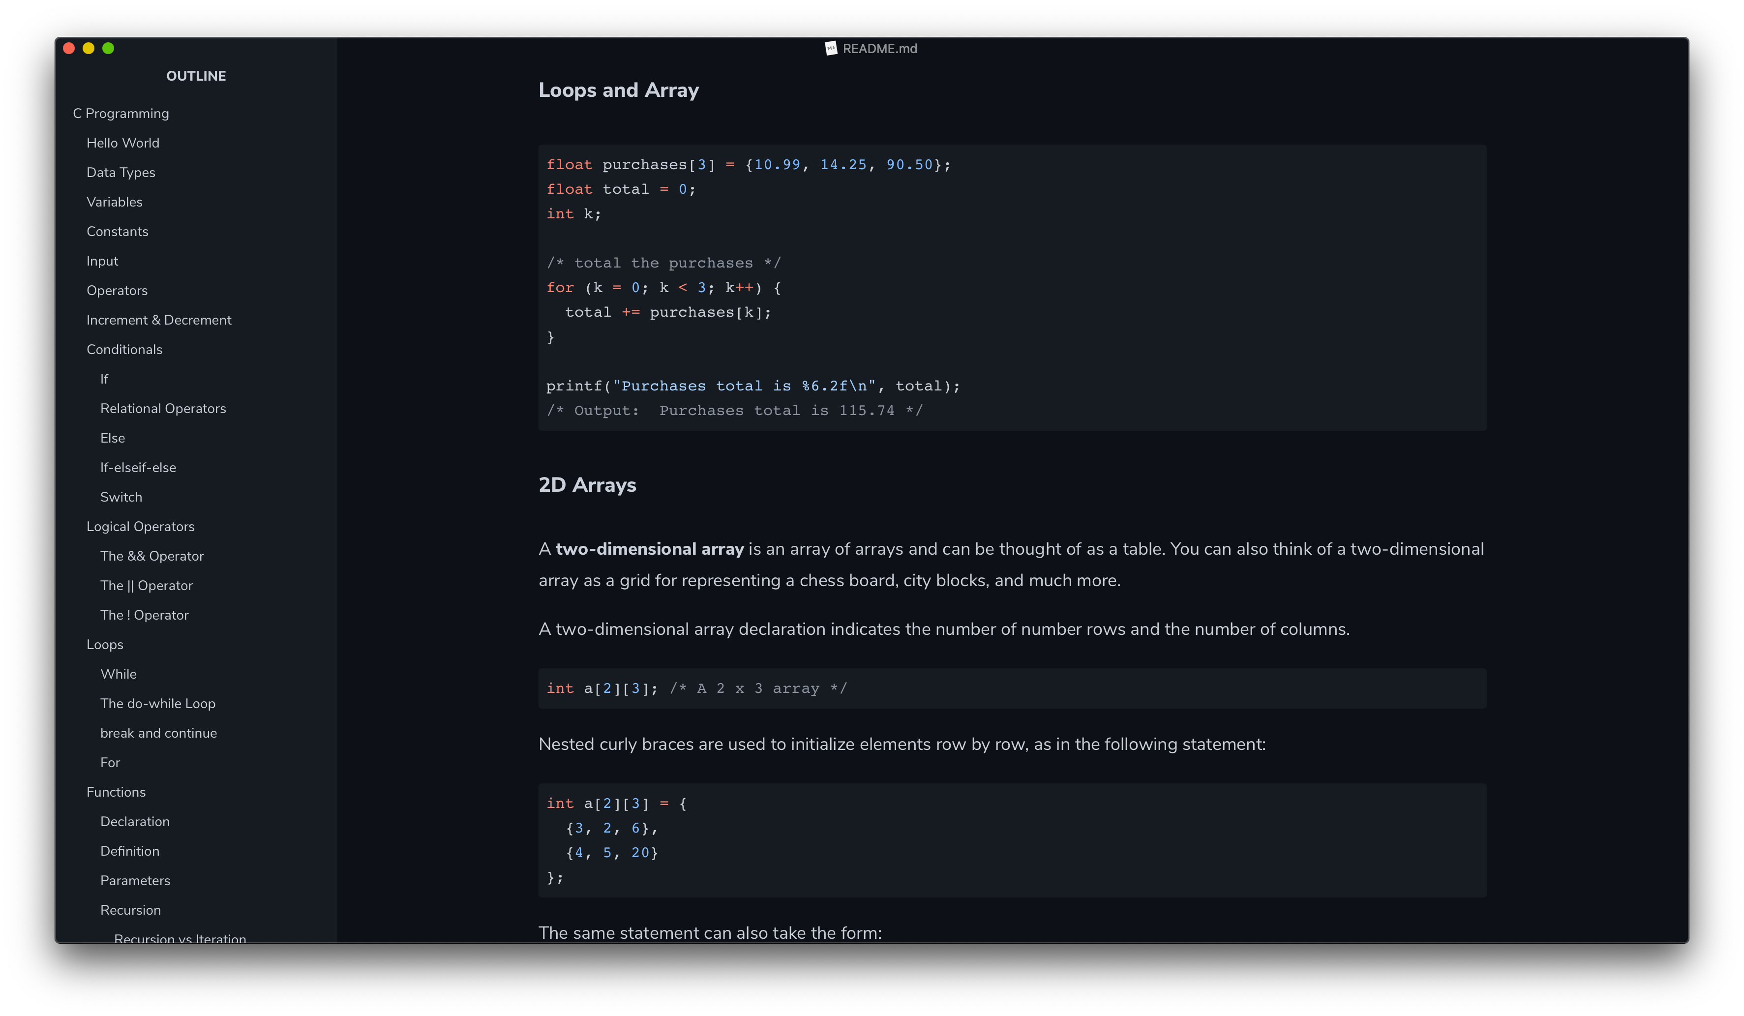Image resolution: width=1744 pixels, height=1016 pixels.
Task: Jump to Input section
Action: tap(102, 261)
